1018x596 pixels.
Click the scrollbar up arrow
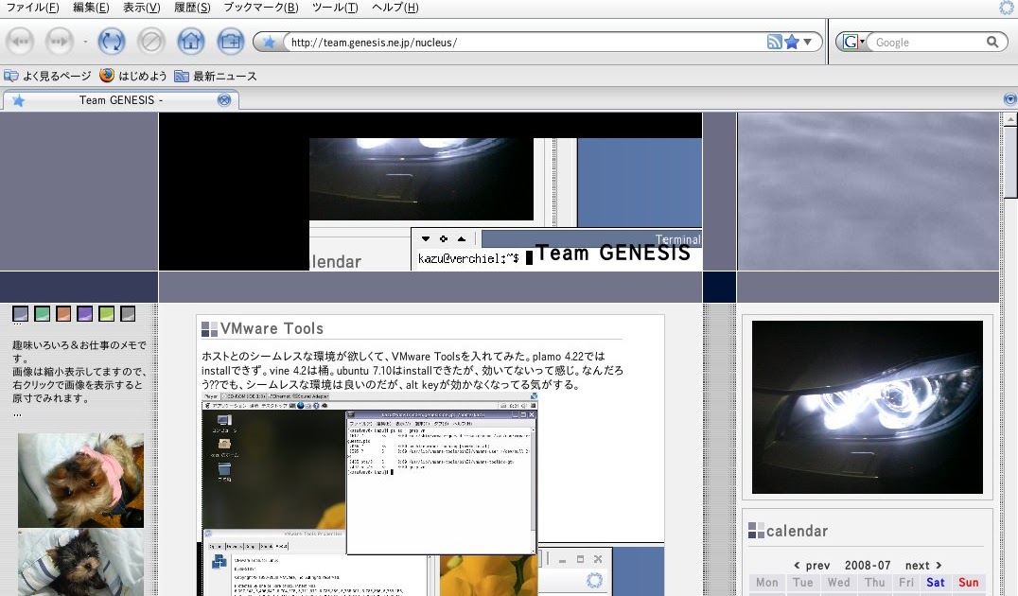point(1010,119)
